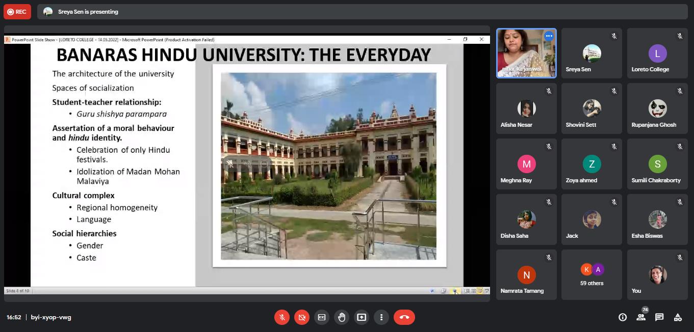Leave the call with red button
The height and width of the screenshot is (332, 694).
pos(404,317)
